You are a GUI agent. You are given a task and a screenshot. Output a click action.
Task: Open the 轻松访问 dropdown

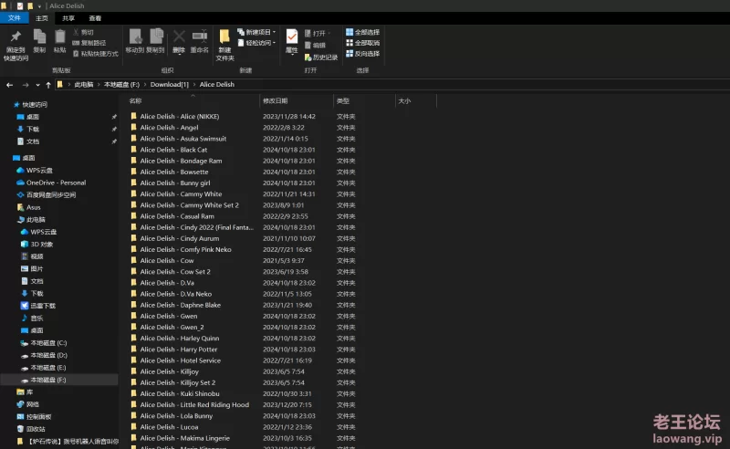click(x=258, y=43)
